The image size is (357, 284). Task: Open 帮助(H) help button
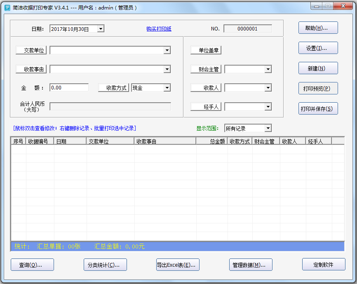(x=318, y=28)
